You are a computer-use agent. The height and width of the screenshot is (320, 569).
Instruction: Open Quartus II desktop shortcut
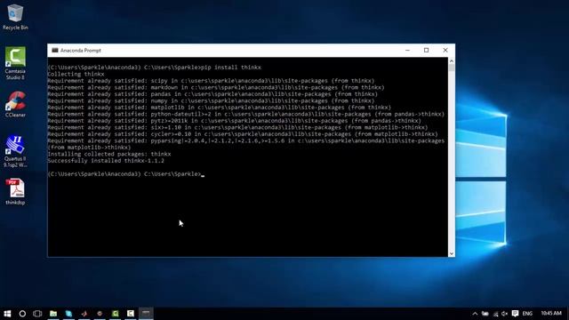pos(15,151)
